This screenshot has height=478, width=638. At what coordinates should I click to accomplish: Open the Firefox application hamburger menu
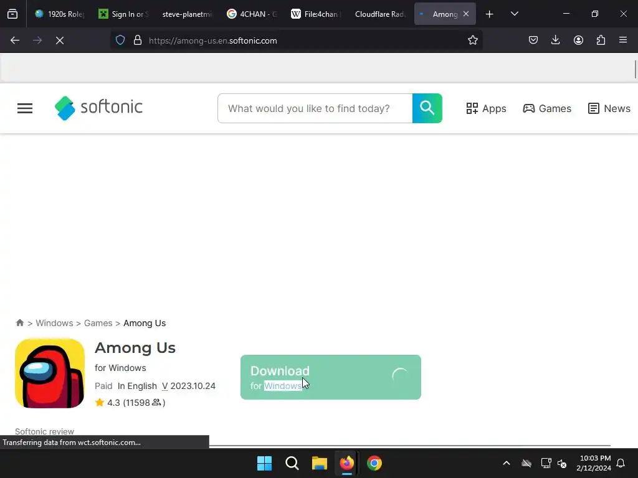coord(623,40)
